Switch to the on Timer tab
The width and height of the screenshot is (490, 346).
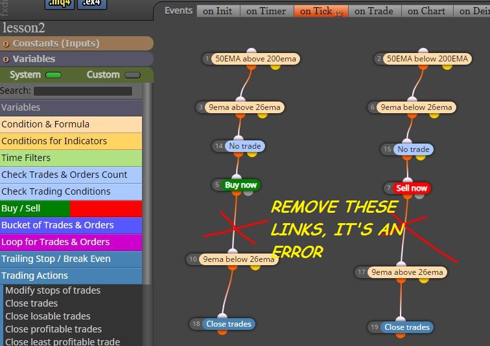click(x=266, y=11)
